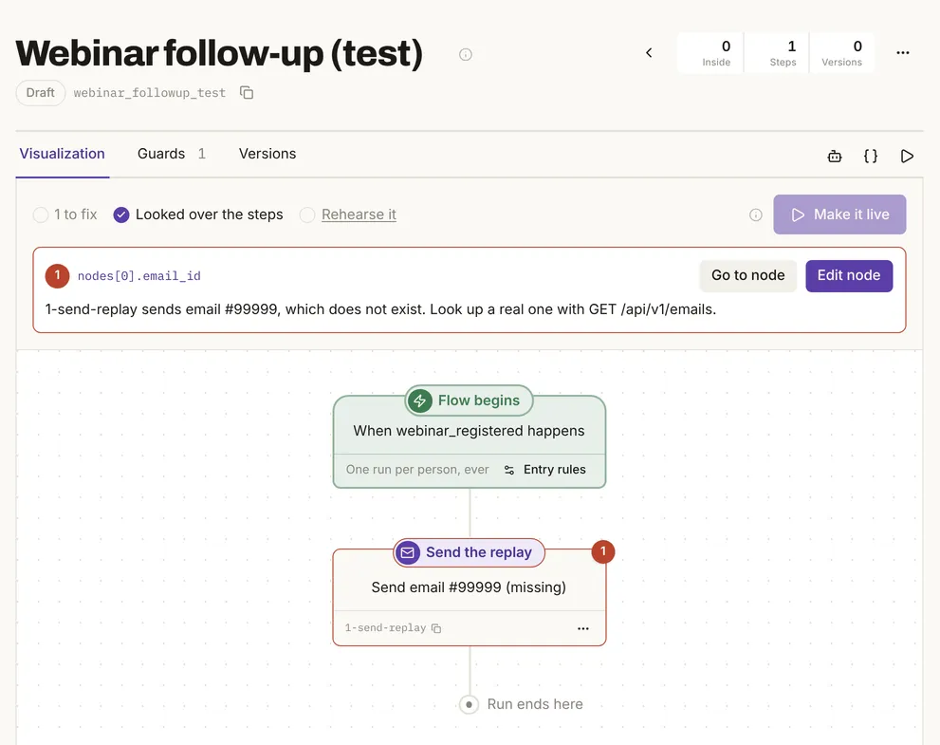Click the info icon beside Make it live

point(755,214)
